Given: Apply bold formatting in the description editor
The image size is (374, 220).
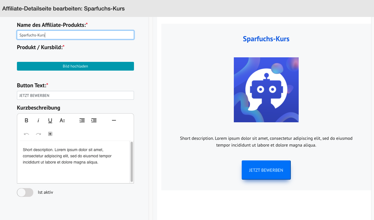Looking at the screenshot, I should pyautogui.click(x=26, y=120).
